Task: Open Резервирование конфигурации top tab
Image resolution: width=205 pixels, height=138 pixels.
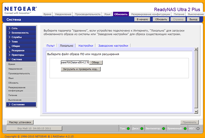Action: (150, 14)
